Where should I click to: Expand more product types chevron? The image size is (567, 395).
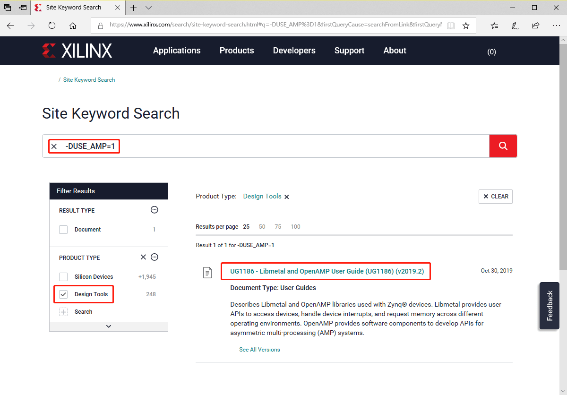(109, 326)
